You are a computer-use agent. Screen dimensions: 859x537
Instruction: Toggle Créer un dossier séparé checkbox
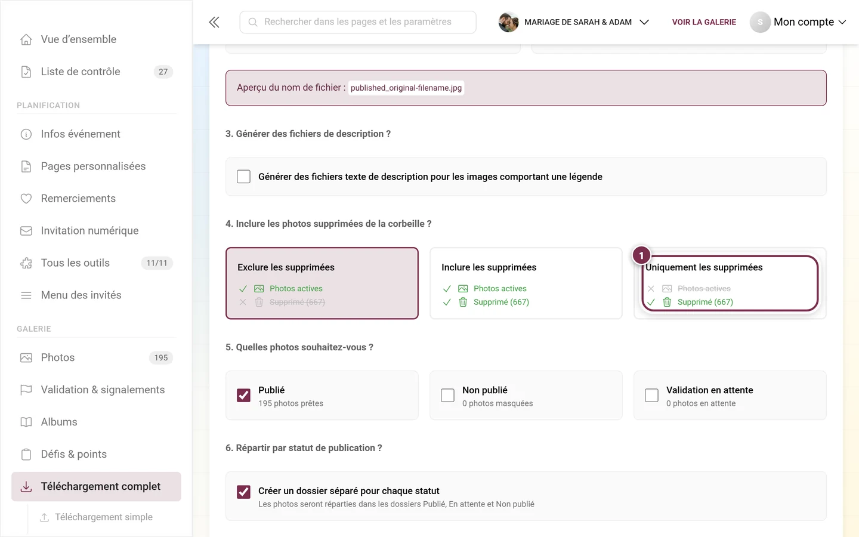click(243, 492)
